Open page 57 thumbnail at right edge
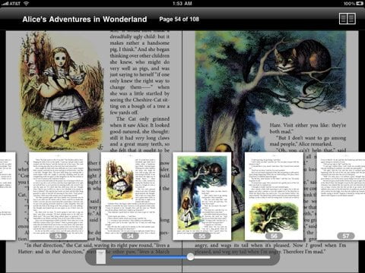 click(x=341, y=196)
